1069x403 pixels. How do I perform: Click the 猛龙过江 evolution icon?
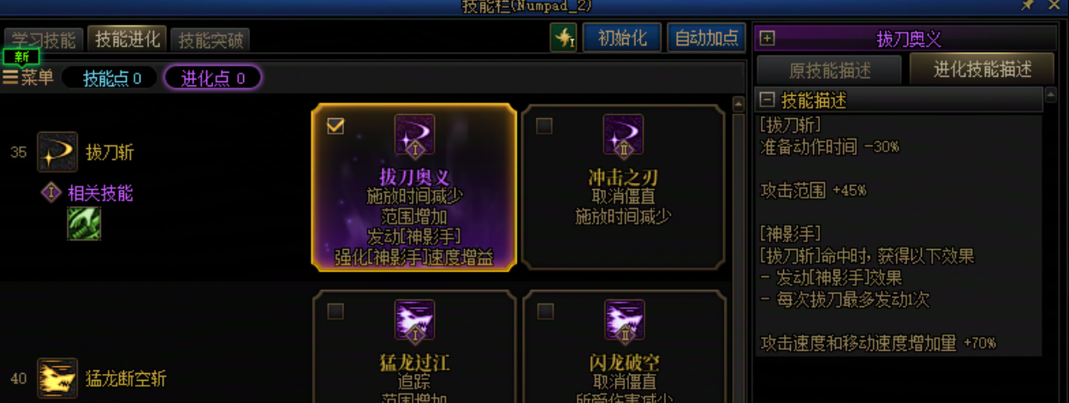click(414, 321)
